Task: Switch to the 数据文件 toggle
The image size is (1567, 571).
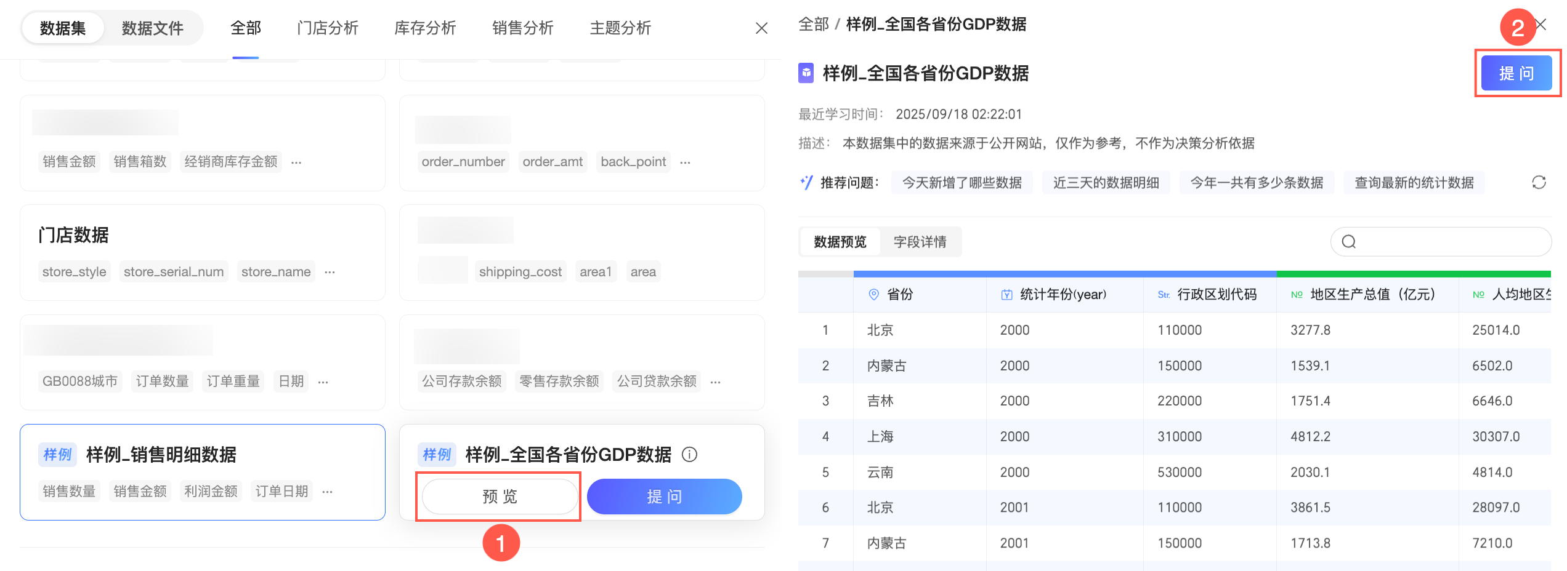Action: (x=152, y=28)
